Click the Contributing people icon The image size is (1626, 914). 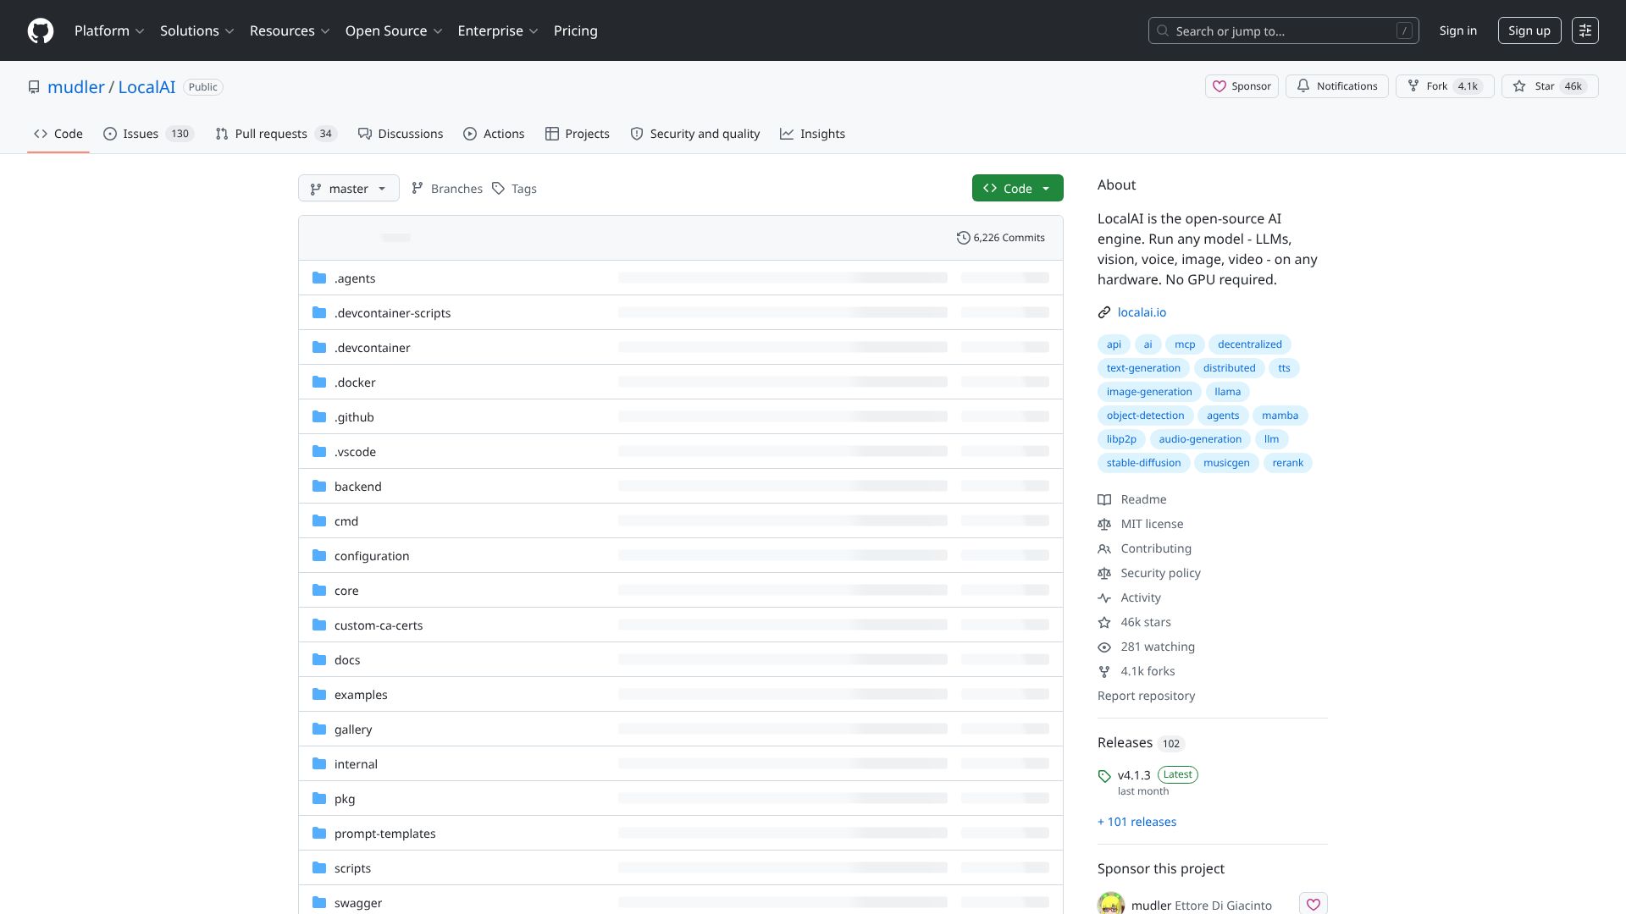pos(1104,548)
